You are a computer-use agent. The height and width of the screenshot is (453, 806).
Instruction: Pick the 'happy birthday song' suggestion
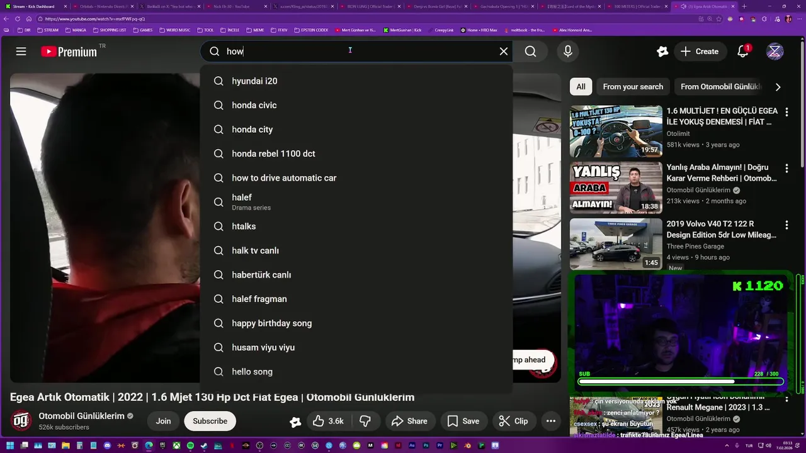(356, 323)
